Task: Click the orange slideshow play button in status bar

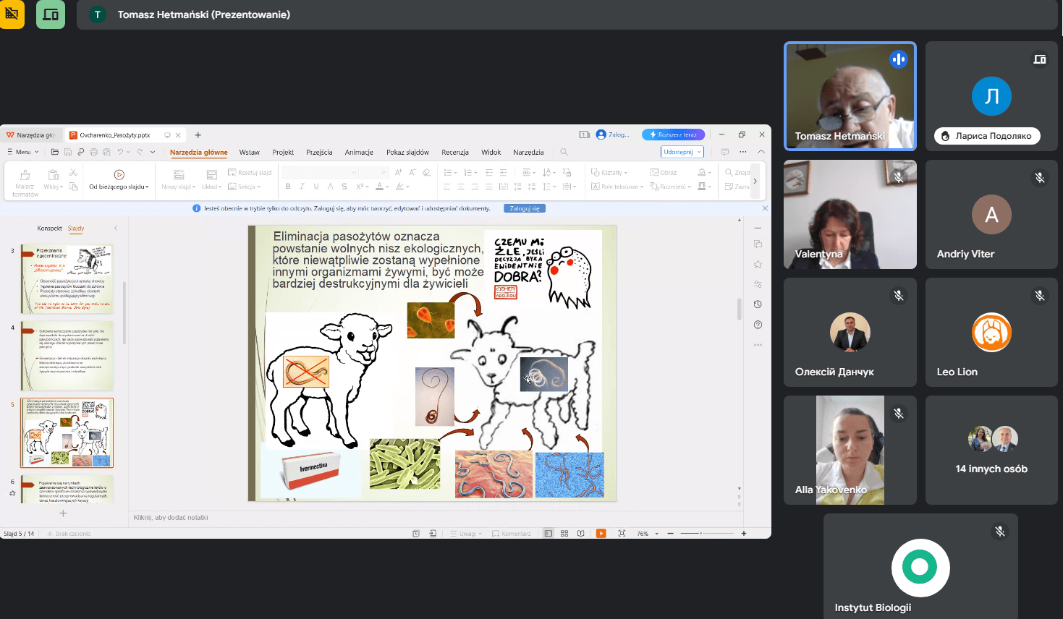Action: (x=601, y=534)
